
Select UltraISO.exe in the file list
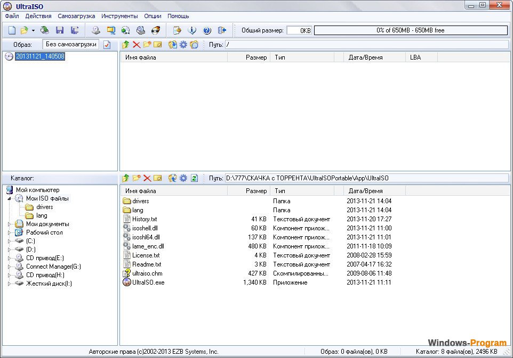148,282
